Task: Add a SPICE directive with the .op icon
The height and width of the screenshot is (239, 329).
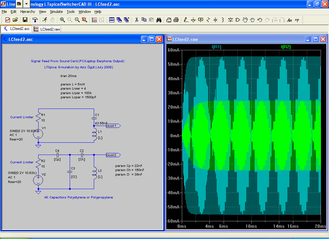Action: tap(297, 20)
